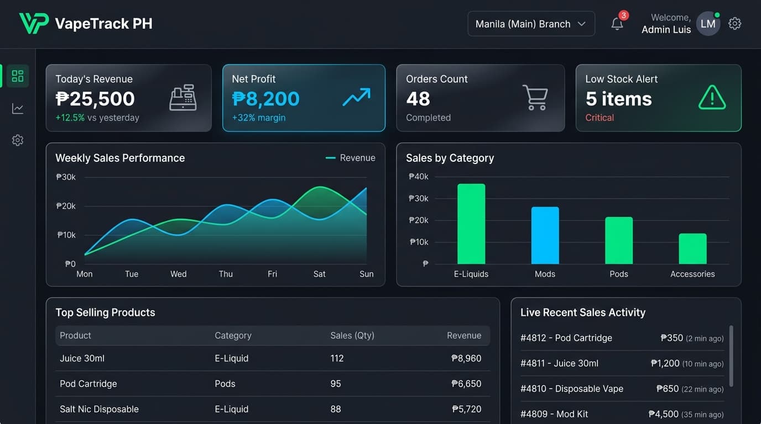Click the ₱25,500 revenue value
Image resolution: width=761 pixels, height=424 pixels.
pyautogui.click(x=95, y=99)
